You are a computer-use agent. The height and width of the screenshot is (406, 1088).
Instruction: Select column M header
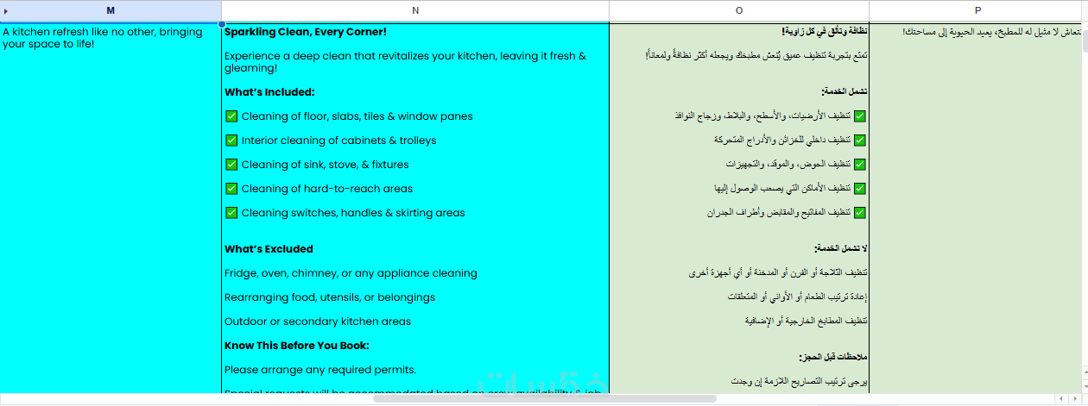[111, 10]
